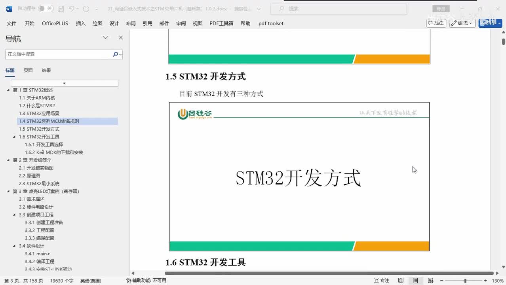
Task: Open the 邮件 ribbon tab
Action: point(164,23)
